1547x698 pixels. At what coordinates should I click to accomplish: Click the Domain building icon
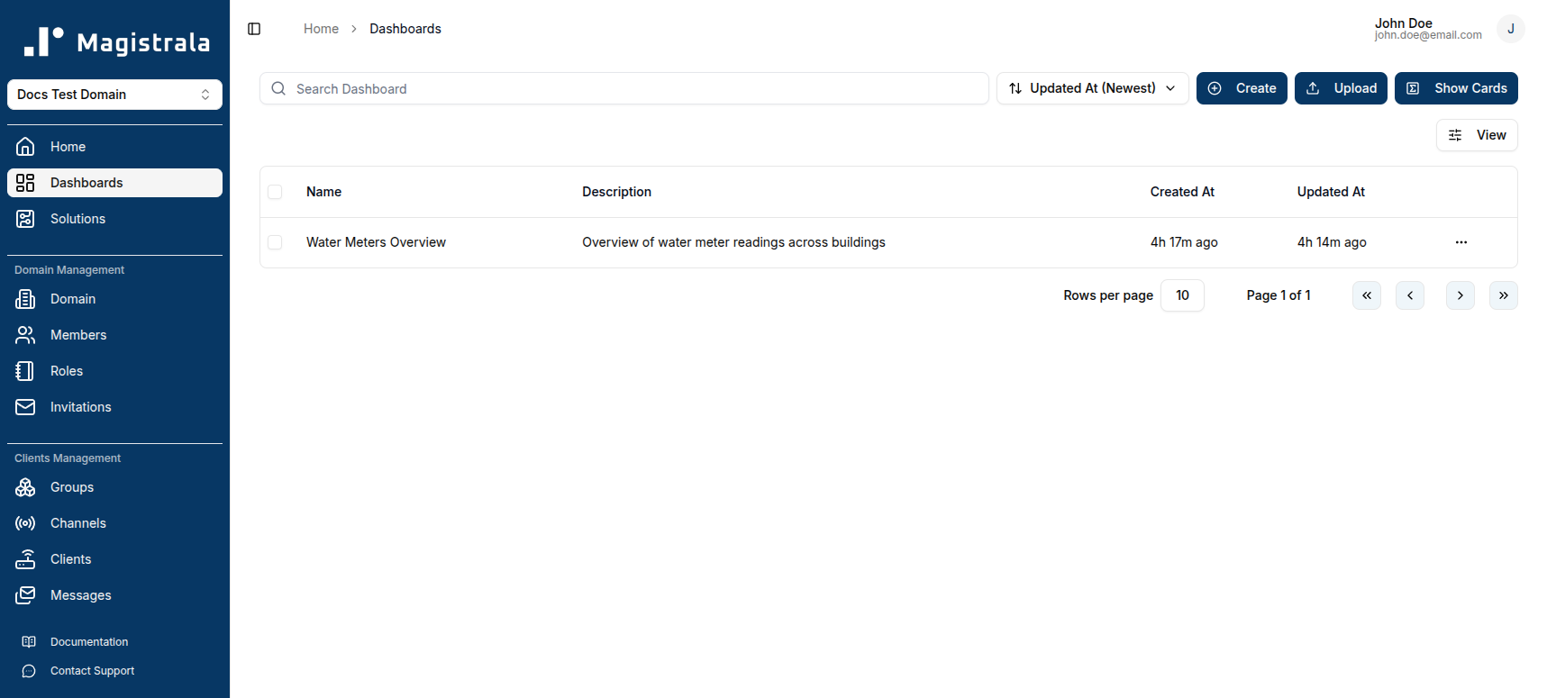25,299
